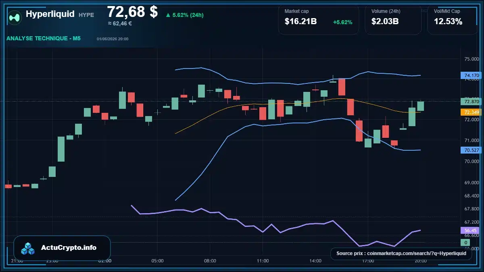Viewport: 484px width, 272px height.
Task: Click the Volume (24h) $2.03B card
Action: (x=393, y=19)
